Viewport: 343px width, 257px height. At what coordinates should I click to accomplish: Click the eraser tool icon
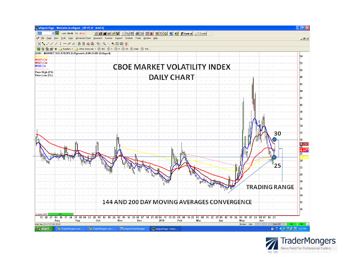113,44
